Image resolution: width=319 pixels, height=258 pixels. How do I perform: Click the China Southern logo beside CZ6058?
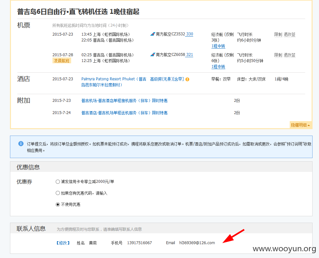click(153, 55)
